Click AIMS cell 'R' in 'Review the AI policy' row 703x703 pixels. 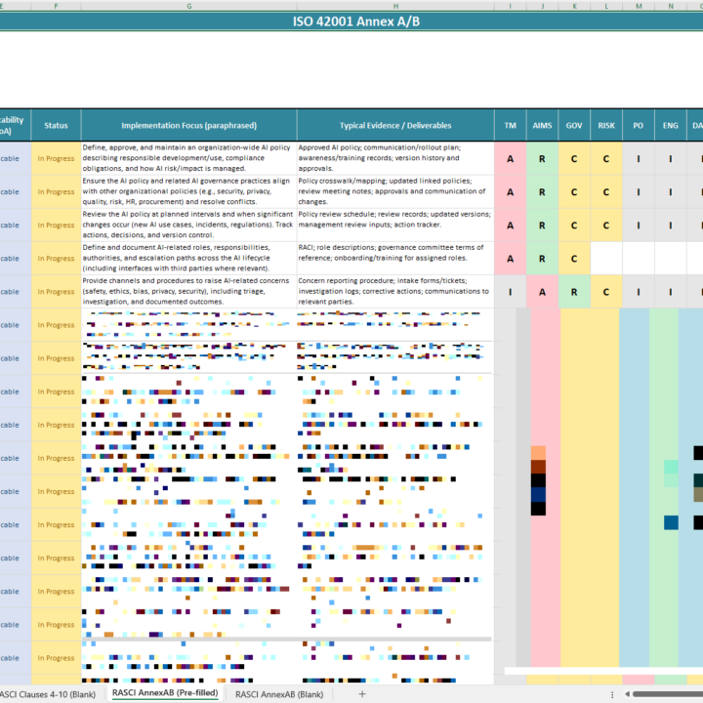(542, 226)
